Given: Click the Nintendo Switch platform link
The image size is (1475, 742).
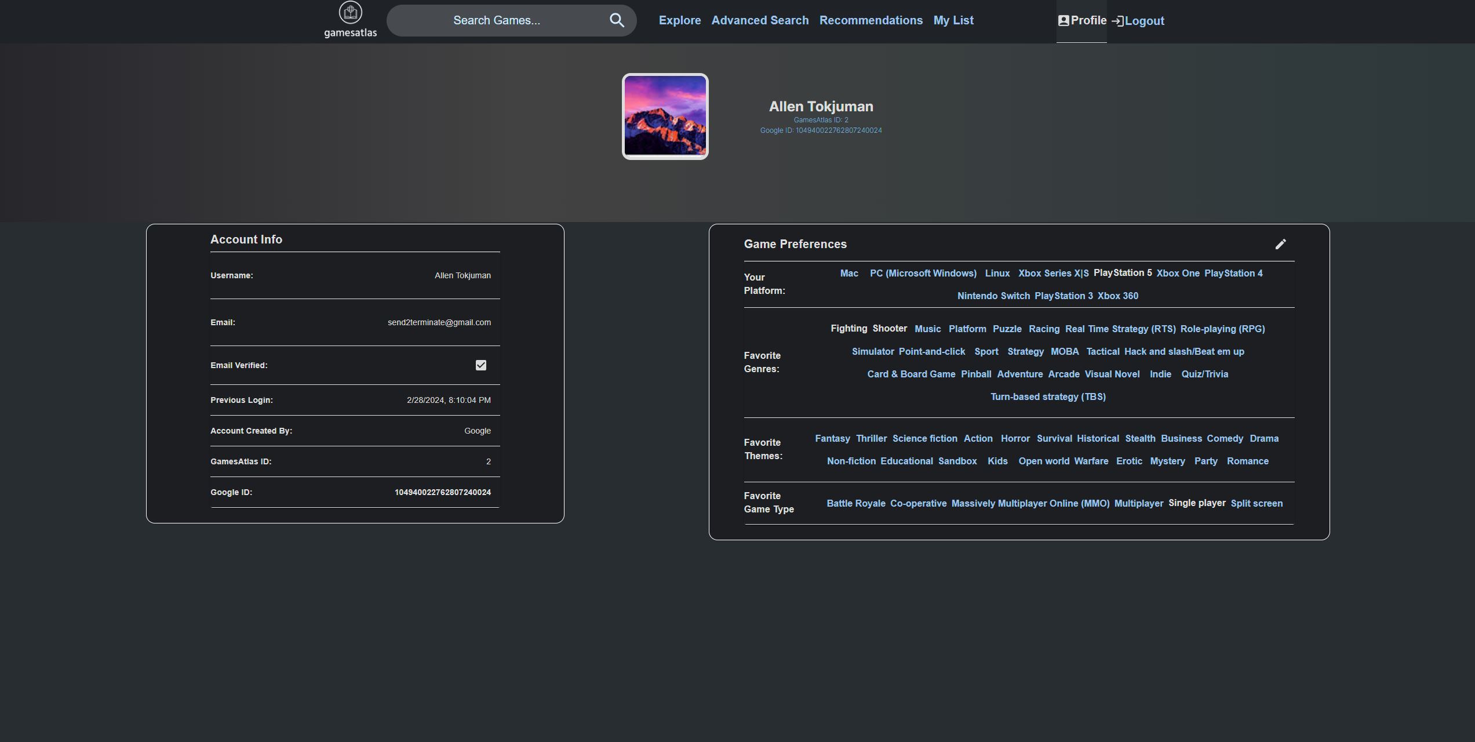Looking at the screenshot, I should point(993,296).
